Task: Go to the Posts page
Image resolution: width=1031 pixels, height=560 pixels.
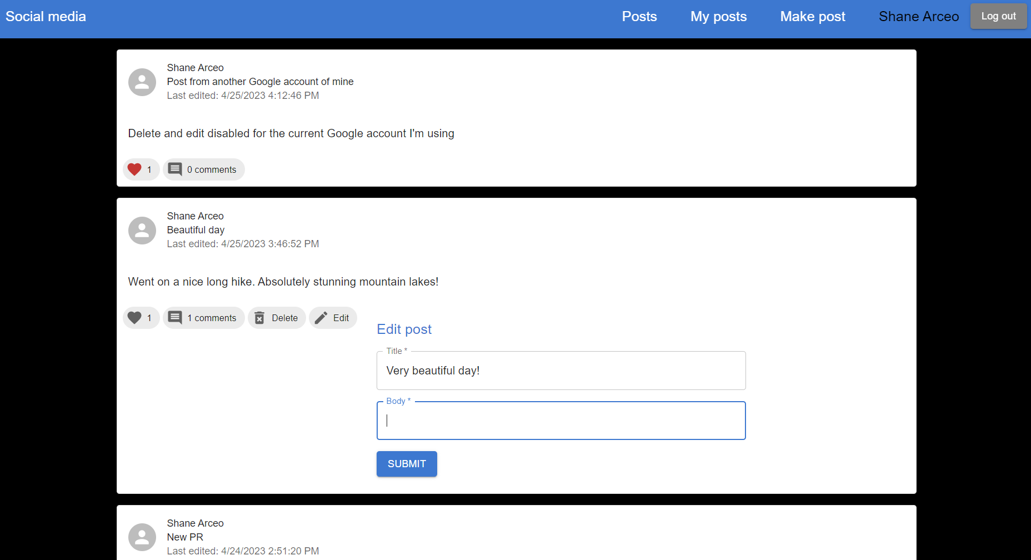Action: [x=639, y=17]
